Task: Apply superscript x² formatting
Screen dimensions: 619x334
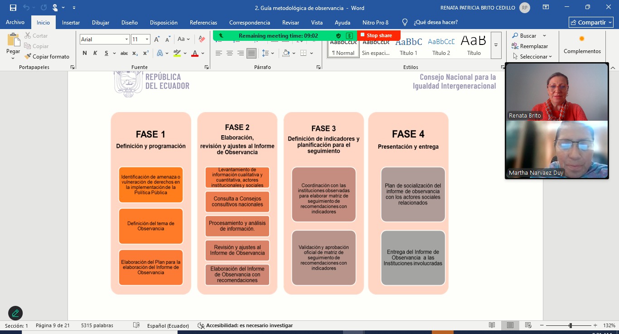Action: click(x=145, y=53)
